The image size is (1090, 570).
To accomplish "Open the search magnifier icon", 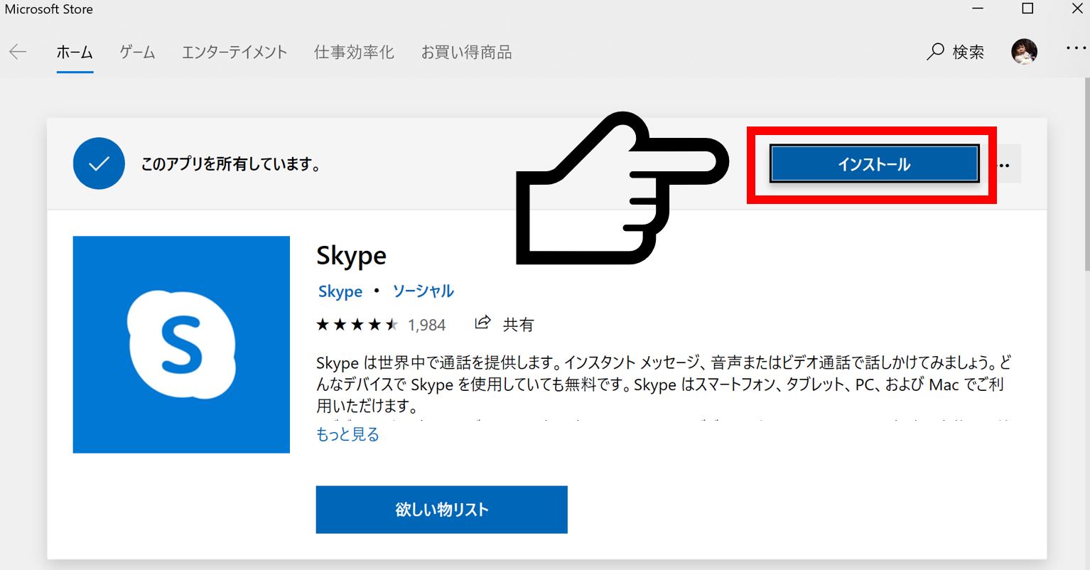I will [935, 52].
